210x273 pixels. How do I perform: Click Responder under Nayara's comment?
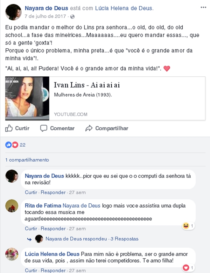(x=53, y=192)
